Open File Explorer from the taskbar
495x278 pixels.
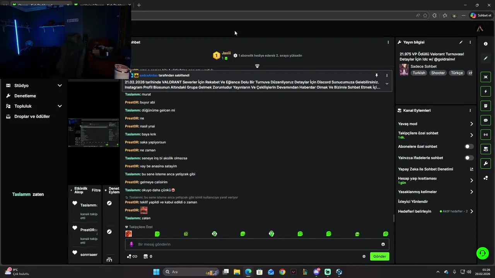click(x=237, y=272)
